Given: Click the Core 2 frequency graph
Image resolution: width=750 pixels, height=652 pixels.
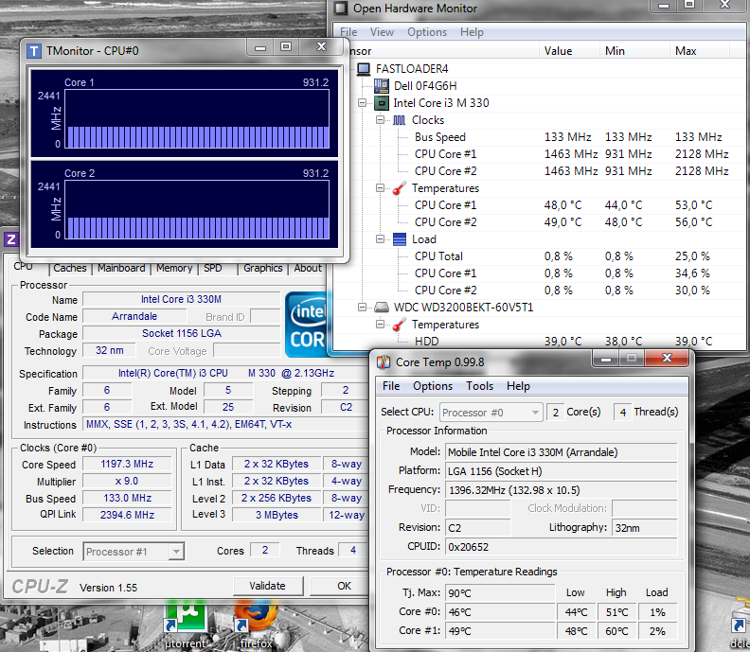Looking at the screenshot, I should point(197,210).
